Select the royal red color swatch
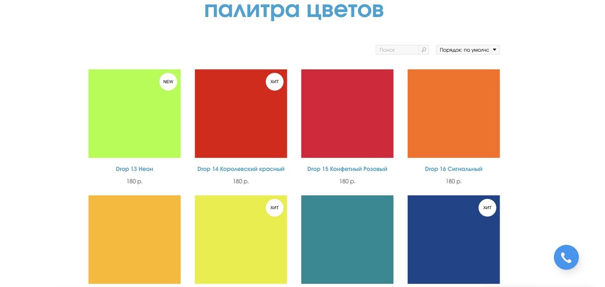The width and height of the screenshot is (605, 287). click(x=241, y=114)
